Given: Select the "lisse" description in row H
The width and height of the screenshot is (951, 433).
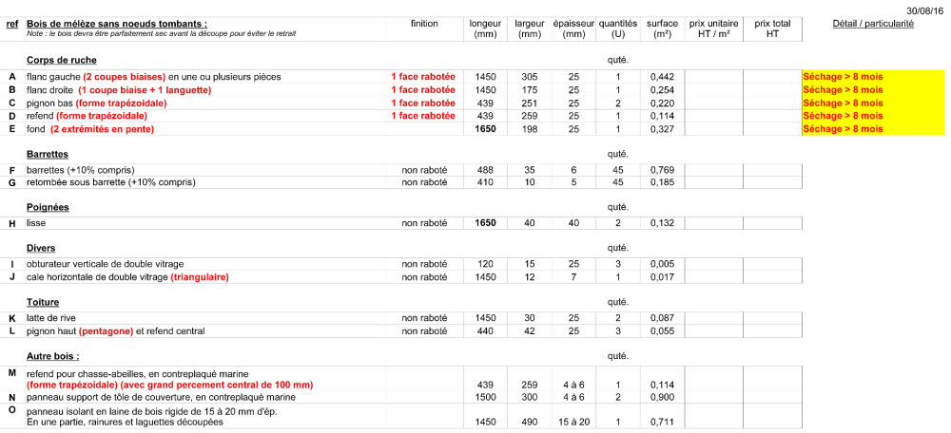Looking at the screenshot, I should (36, 223).
